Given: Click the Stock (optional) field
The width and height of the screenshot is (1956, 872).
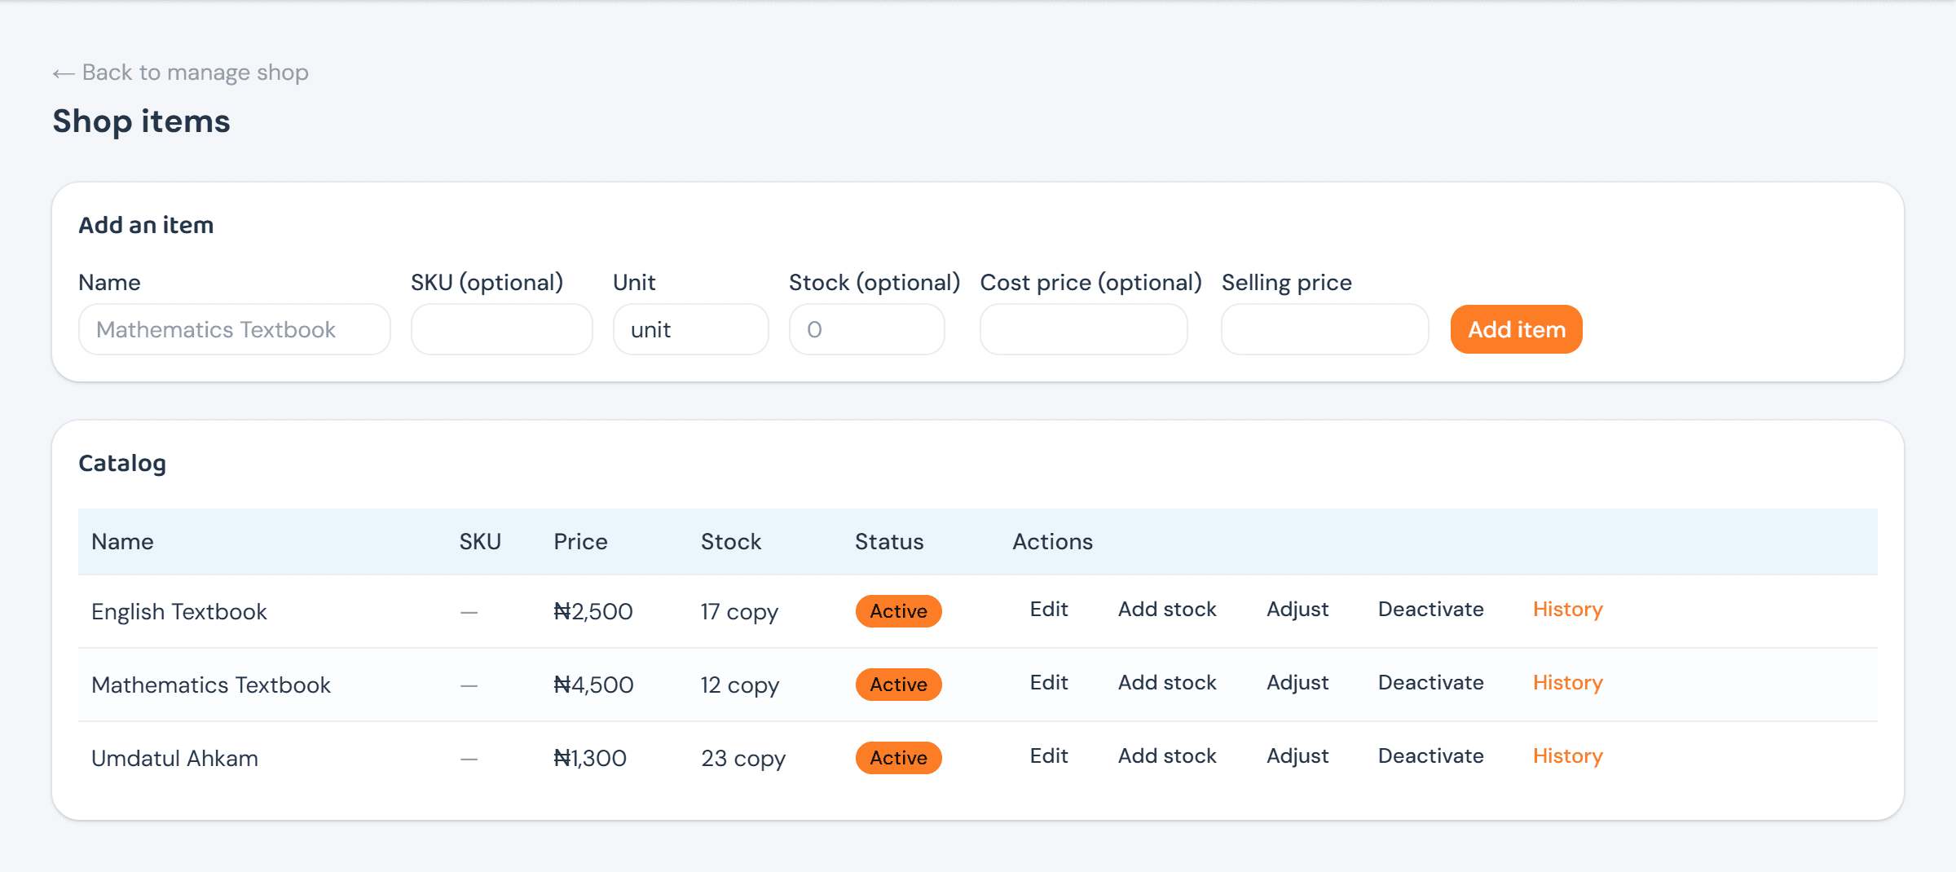Looking at the screenshot, I should pyautogui.click(x=867, y=329).
